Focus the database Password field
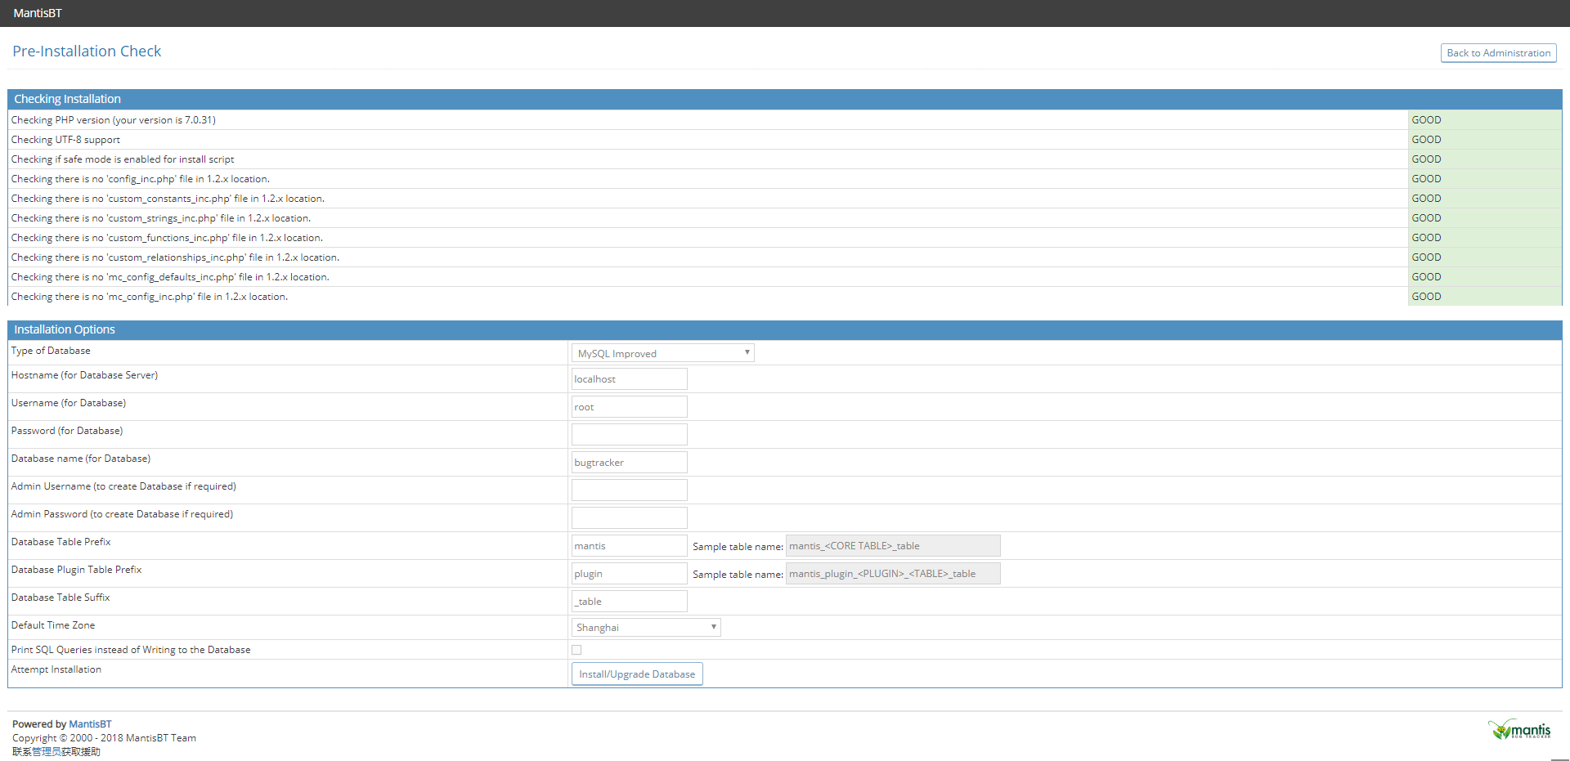Screen dimensions: 1570x761 629,435
